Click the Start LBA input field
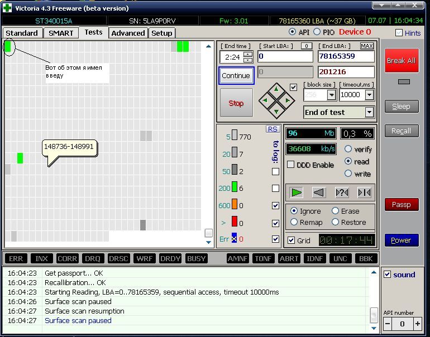This screenshot has height=337, width=430. click(x=285, y=56)
